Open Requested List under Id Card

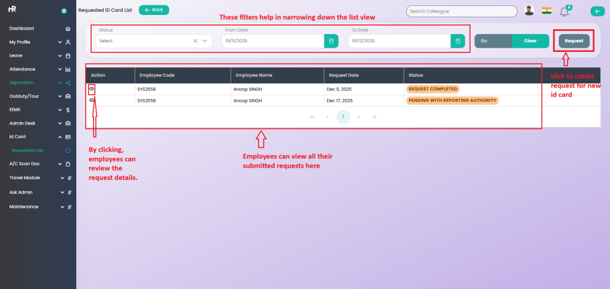[x=27, y=151]
